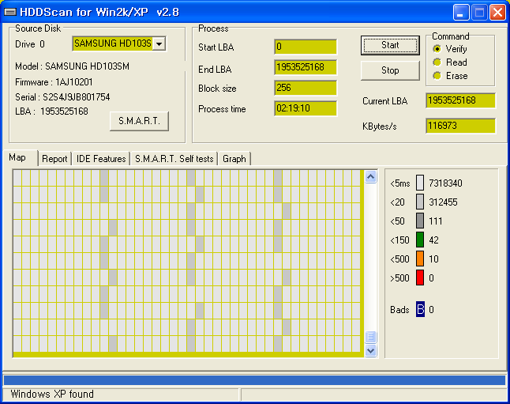The image size is (510, 404).
Task: Click the <50 dark gray swatch
Action: pyautogui.click(x=420, y=221)
